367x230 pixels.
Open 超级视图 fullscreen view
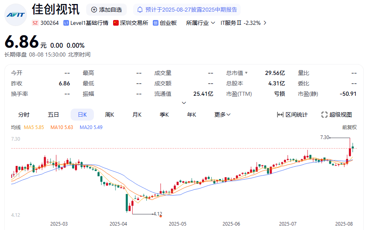[x=337, y=115]
